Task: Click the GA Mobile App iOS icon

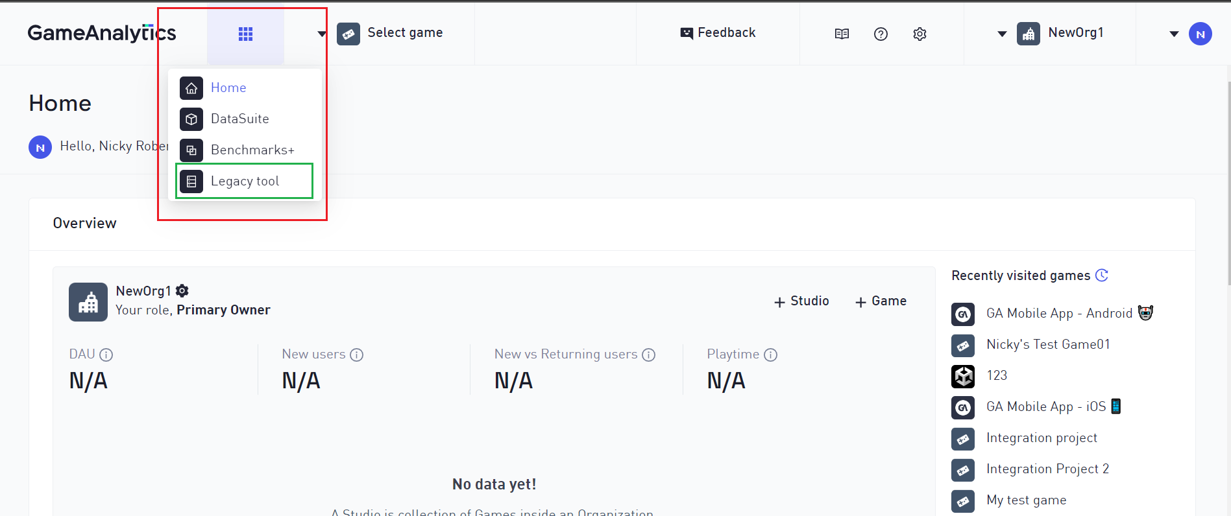Action: click(963, 408)
